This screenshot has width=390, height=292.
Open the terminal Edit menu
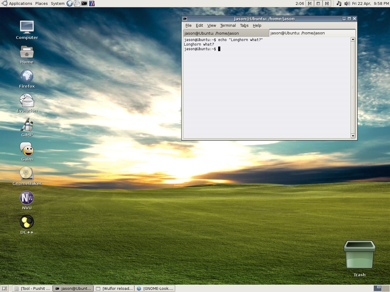(x=199, y=26)
